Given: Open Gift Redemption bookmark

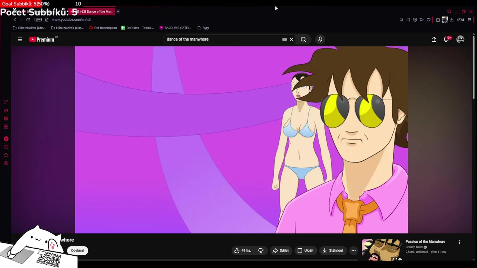Looking at the screenshot, I should click(x=103, y=28).
